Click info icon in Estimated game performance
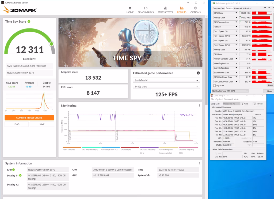274x199 pixels. pos(198,73)
